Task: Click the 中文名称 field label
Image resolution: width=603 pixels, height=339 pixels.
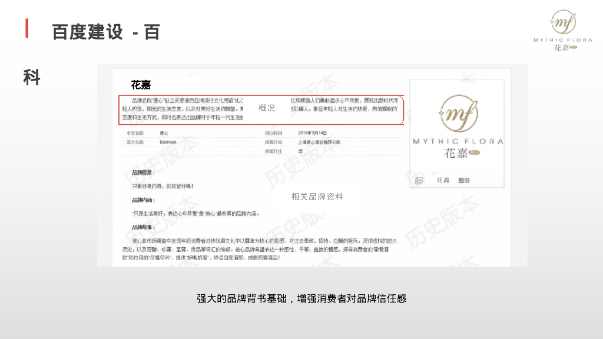Action: click(135, 133)
